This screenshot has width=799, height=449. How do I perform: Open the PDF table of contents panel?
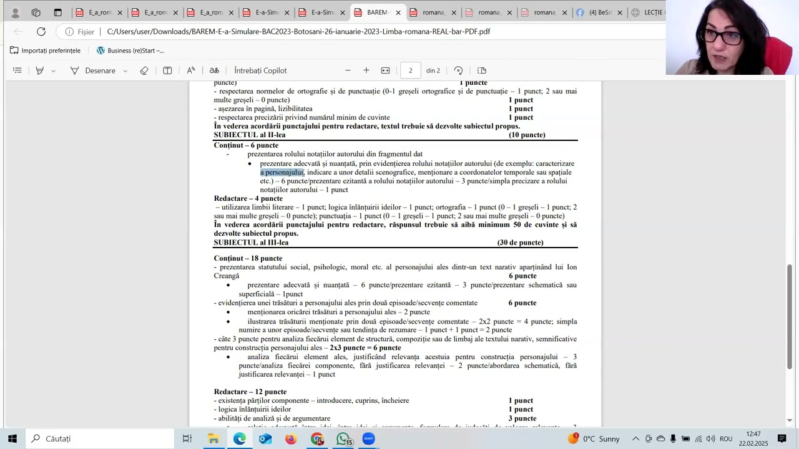coord(17,70)
